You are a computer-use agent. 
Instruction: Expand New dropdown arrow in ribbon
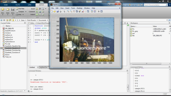click(3, 15)
